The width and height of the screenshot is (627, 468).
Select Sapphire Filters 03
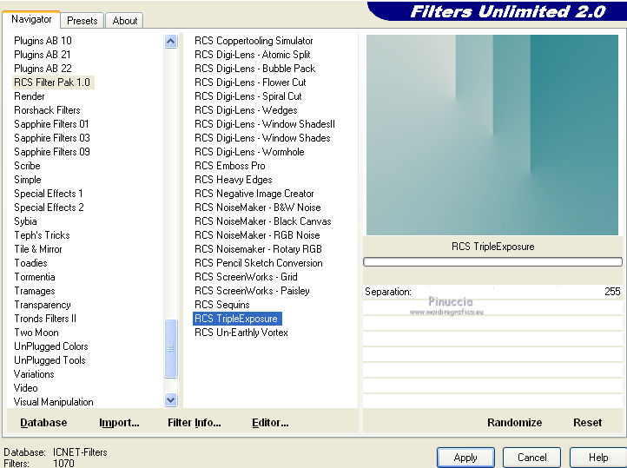click(52, 138)
